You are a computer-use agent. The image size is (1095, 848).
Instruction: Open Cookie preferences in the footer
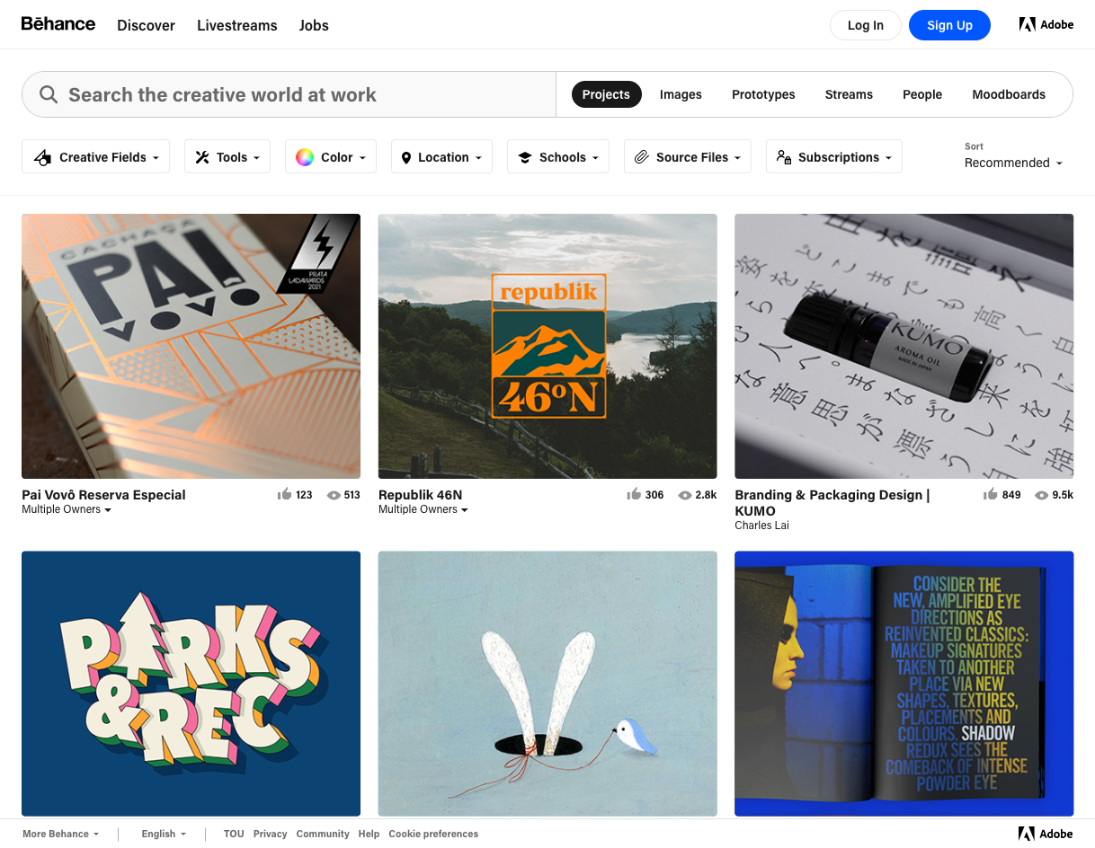(433, 834)
